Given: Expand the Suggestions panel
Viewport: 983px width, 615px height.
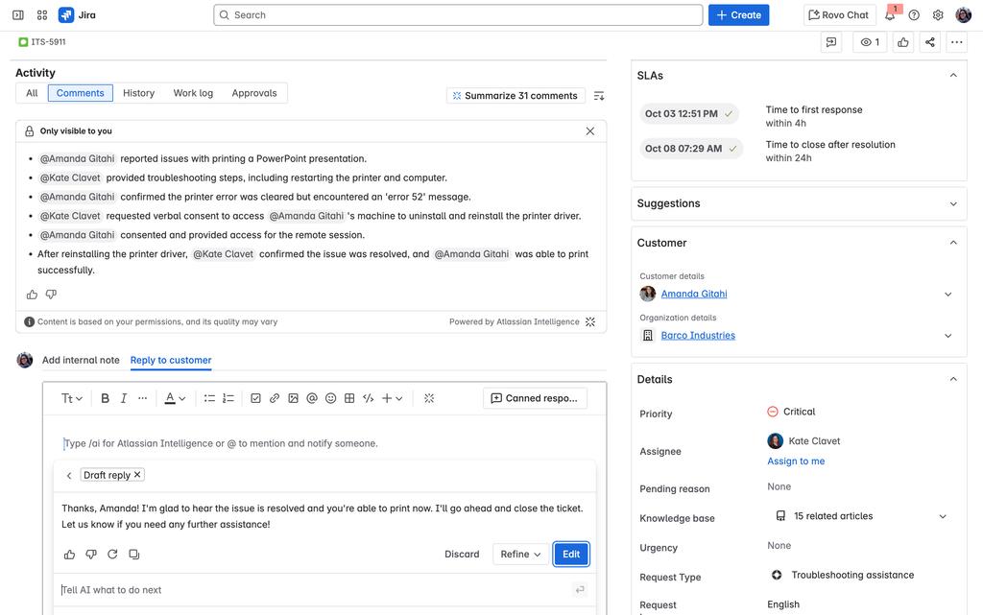Looking at the screenshot, I should click(953, 203).
